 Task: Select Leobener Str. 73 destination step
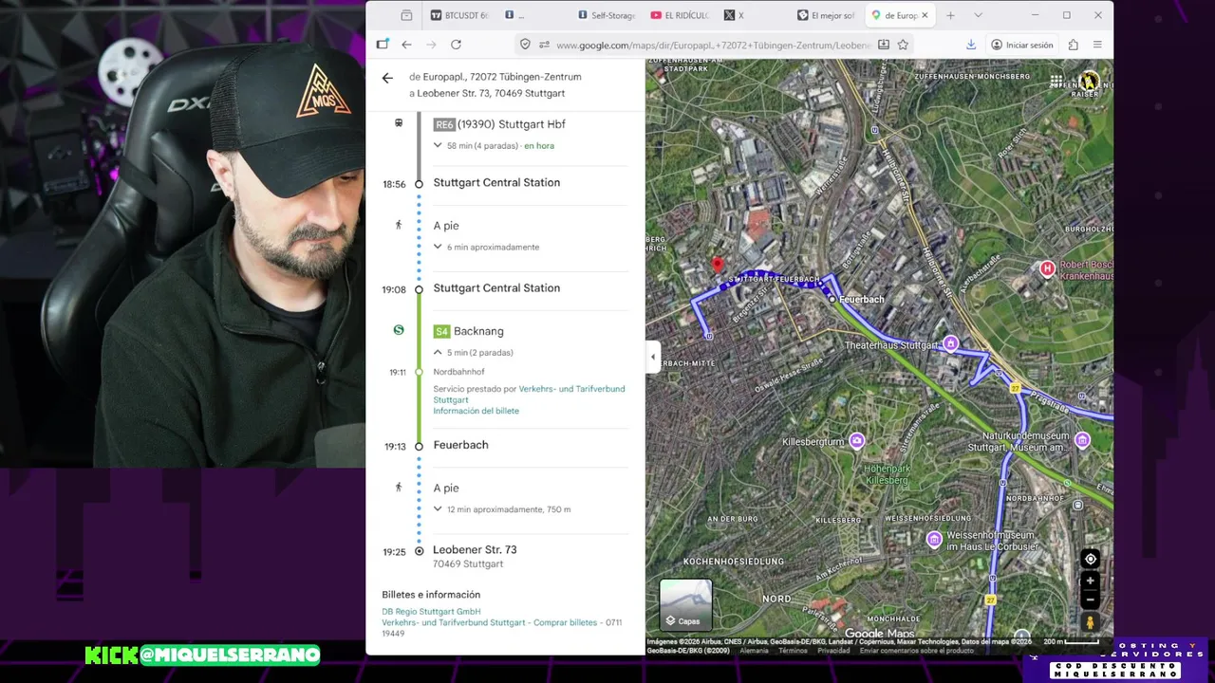coord(475,550)
